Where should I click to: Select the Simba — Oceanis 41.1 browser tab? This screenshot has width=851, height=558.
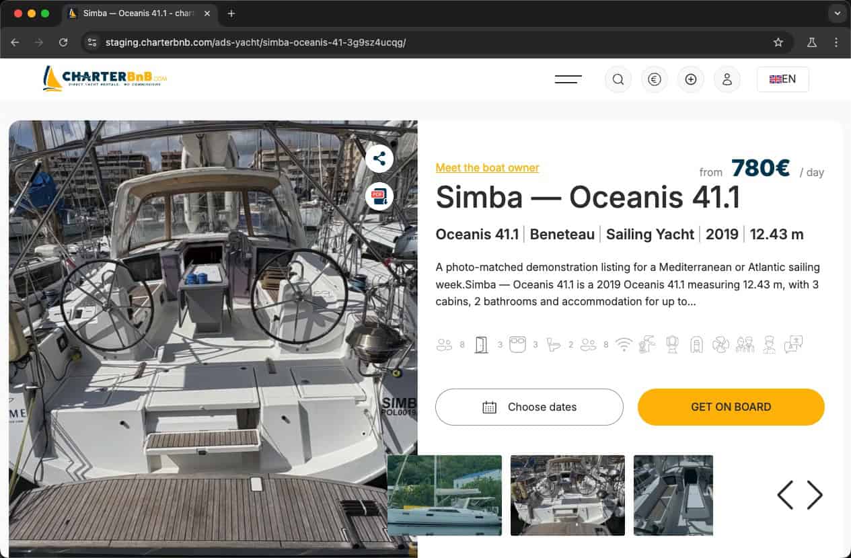pos(140,13)
